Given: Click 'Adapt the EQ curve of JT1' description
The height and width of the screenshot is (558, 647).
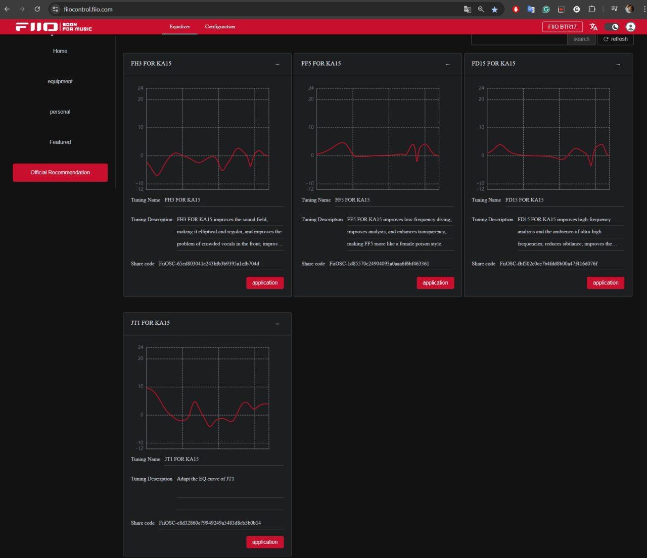Looking at the screenshot, I should [x=205, y=479].
